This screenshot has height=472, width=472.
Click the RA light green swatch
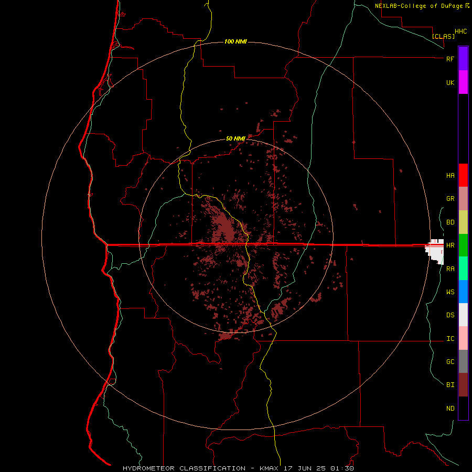[463, 269]
